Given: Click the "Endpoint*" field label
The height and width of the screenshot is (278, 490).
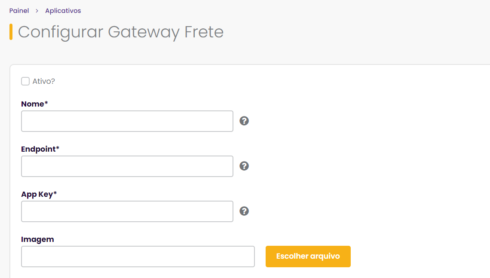Looking at the screenshot, I should point(40,149).
